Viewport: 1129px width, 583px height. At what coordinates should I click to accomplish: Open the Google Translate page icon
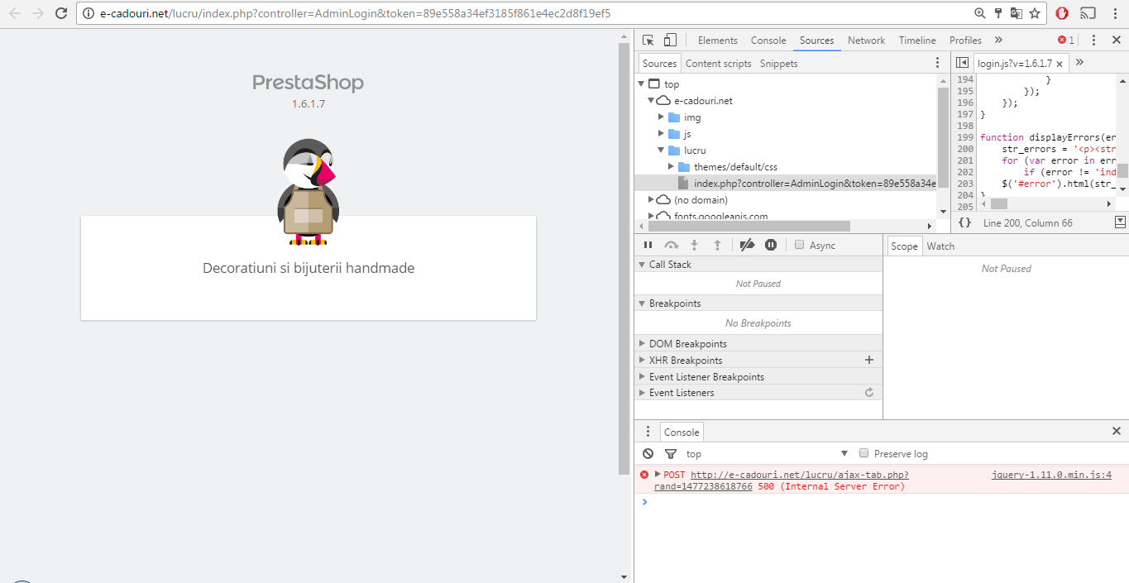(1016, 13)
